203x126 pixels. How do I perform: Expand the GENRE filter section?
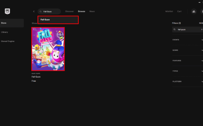pyautogui.click(x=188, y=50)
